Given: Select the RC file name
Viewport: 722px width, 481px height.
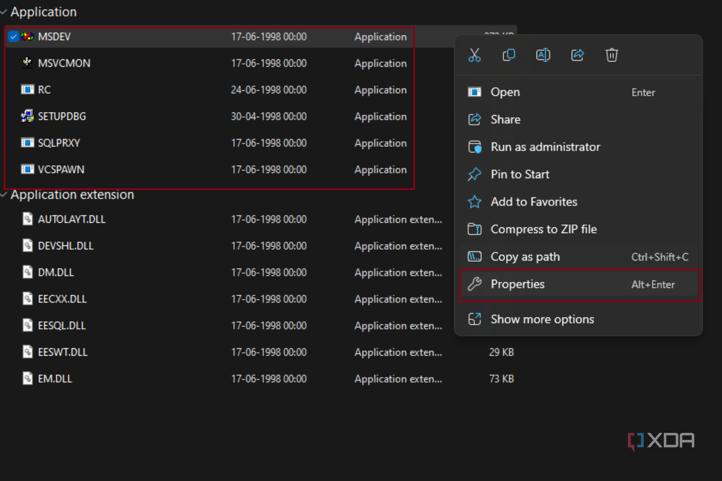Looking at the screenshot, I should pos(44,90).
